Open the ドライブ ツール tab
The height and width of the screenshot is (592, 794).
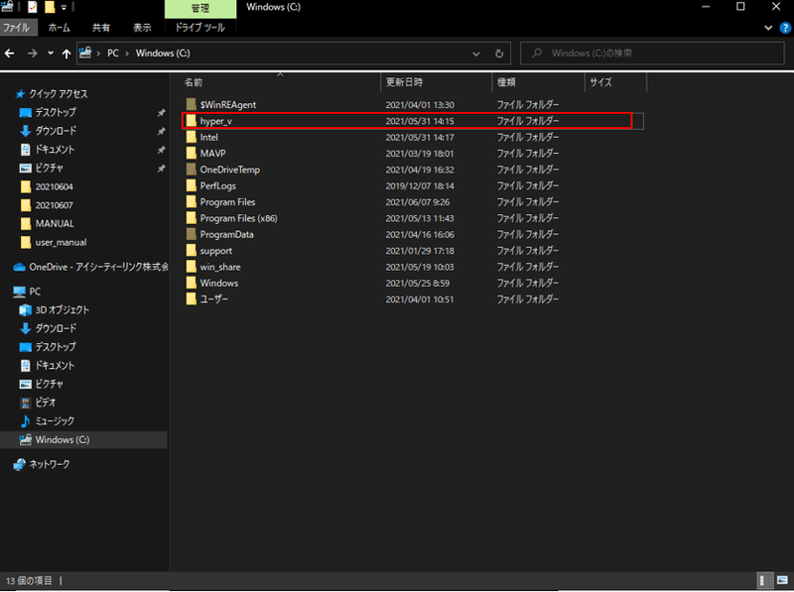[x=200, y=28]
